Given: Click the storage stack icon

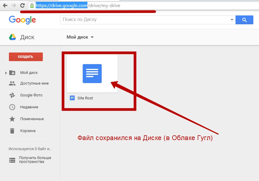Looking at the screenshot, I should [12, 160].
